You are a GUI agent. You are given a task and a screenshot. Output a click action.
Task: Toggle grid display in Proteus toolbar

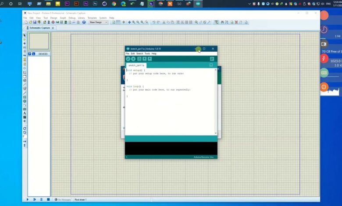click(118, 22)
